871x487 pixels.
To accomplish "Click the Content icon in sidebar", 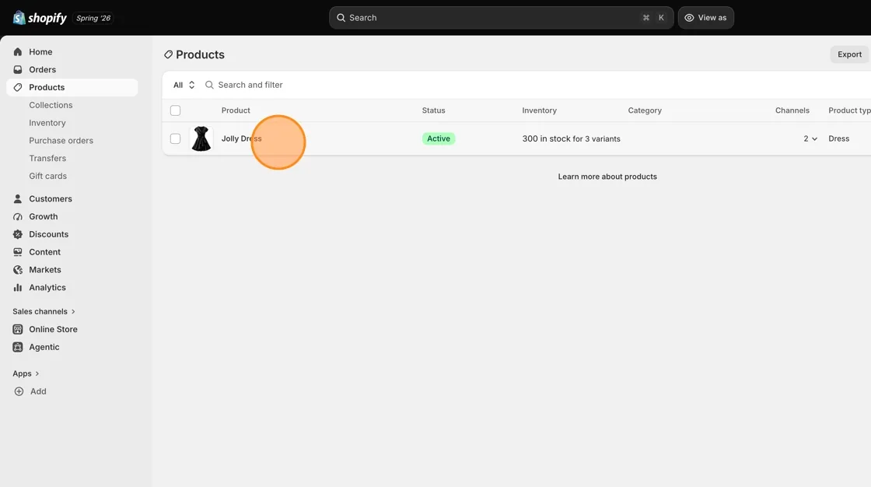I will click(x=18, y=252).
